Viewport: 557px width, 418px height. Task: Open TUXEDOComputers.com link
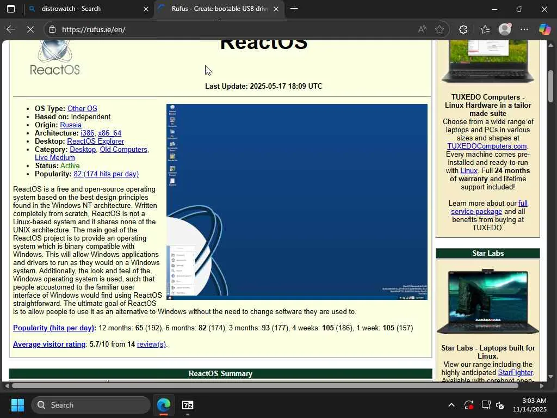(487, 146)
